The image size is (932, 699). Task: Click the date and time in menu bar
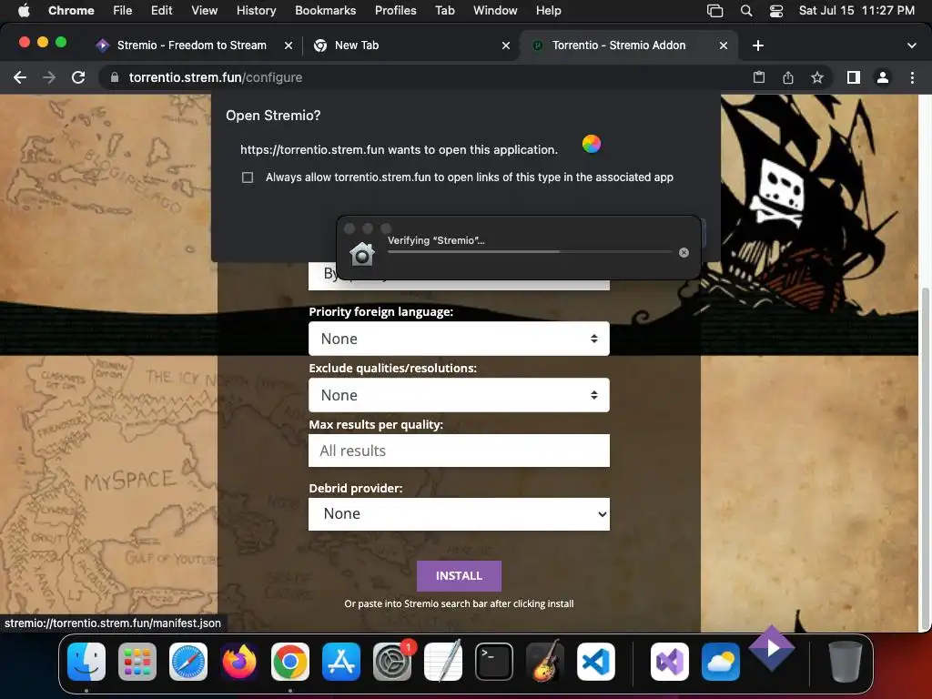click(856, 11)
